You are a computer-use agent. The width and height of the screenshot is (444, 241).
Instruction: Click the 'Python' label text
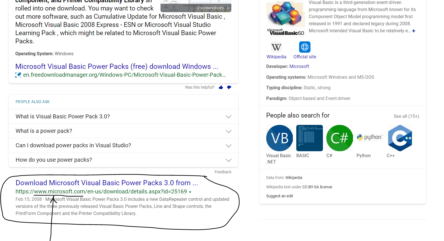click(x=364, y=155)
